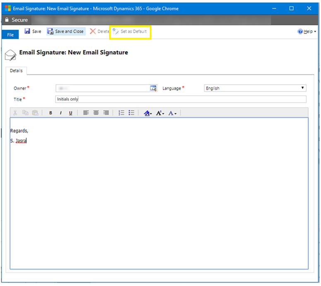Open the font face dropdown
The height and width of the screenshot is (286, 321).
click(148, 113)
